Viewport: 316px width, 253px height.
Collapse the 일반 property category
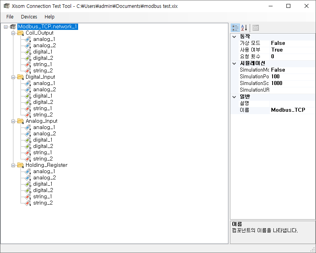[234, 97]
